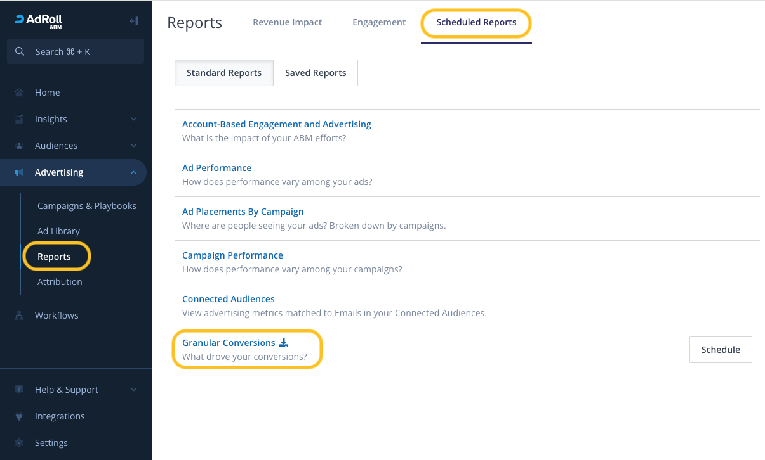765x460 pixels.
Task: Click the AdRoll ABM logo
Action: tap(38, 21)
